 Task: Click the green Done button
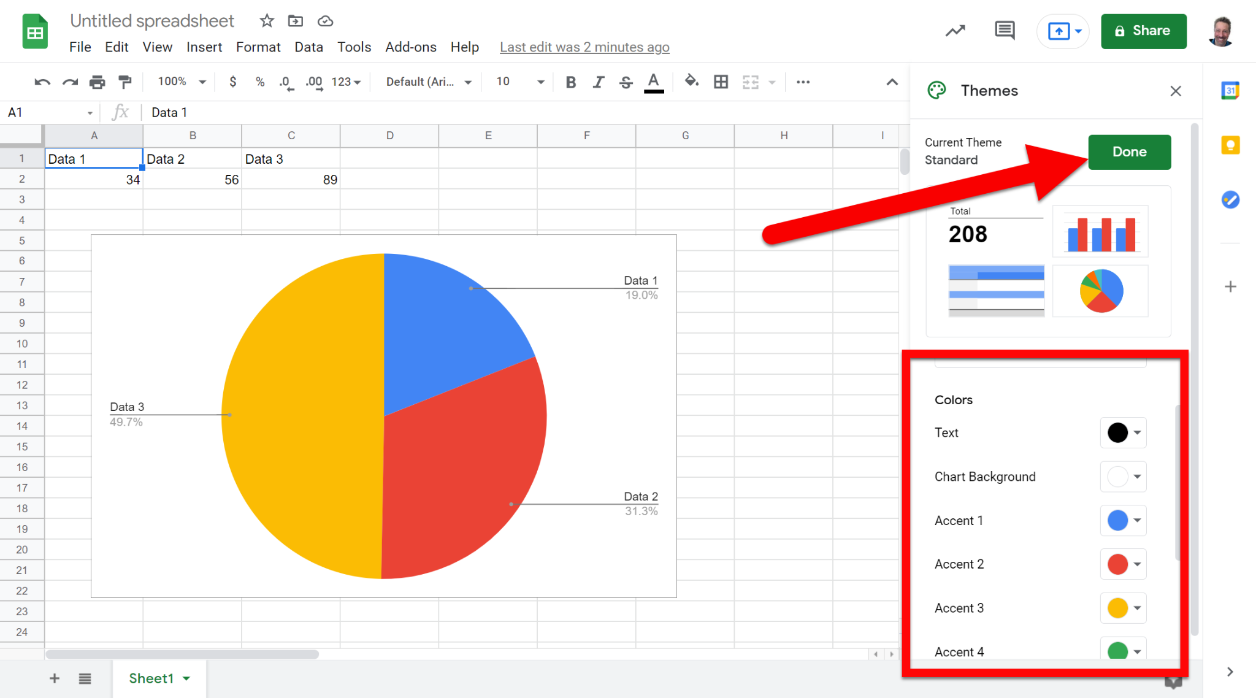1129,152
